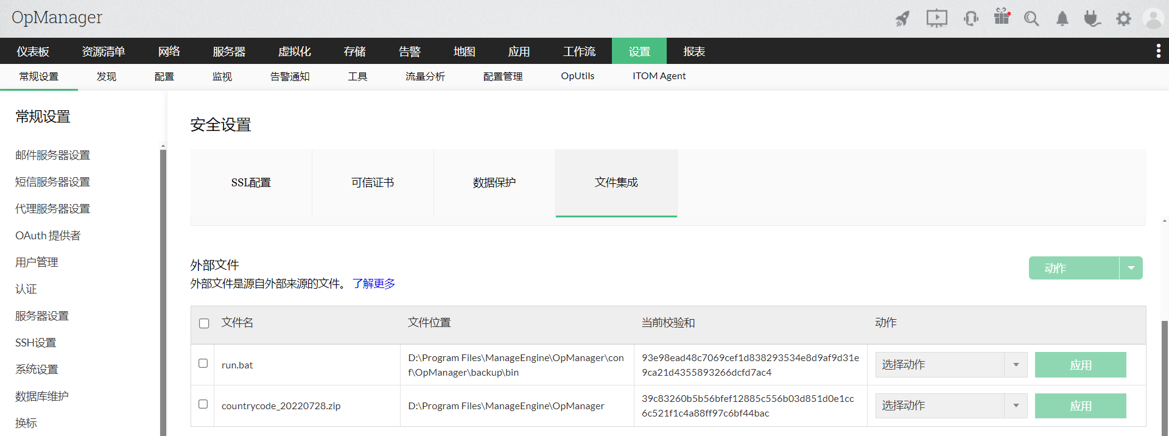The width and height of the screenshot is (1169, 436).
Task: Open 系统设置 in sidebar
Action: [37, 370]
